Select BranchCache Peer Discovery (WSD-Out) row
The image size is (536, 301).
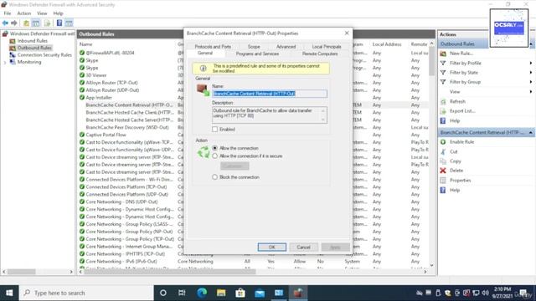(x=126, y=127)
